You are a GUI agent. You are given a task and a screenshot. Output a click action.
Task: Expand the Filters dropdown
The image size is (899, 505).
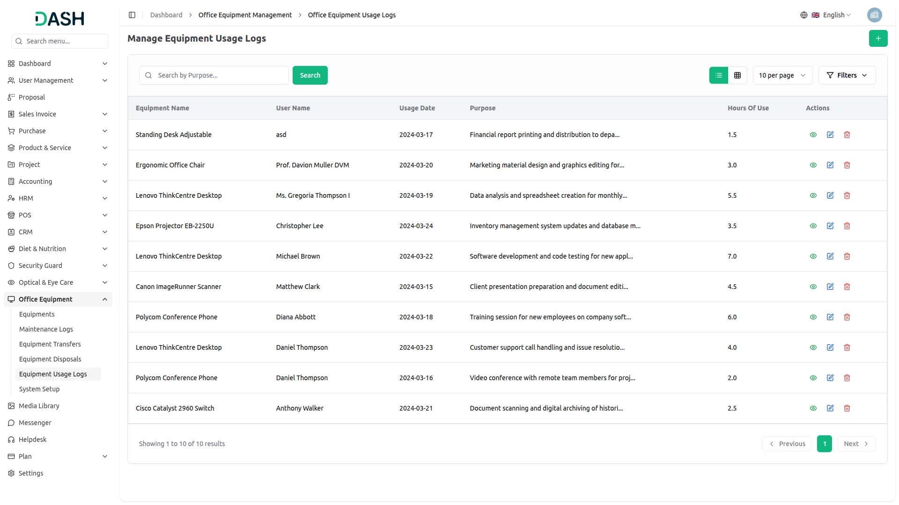(847, 75)
